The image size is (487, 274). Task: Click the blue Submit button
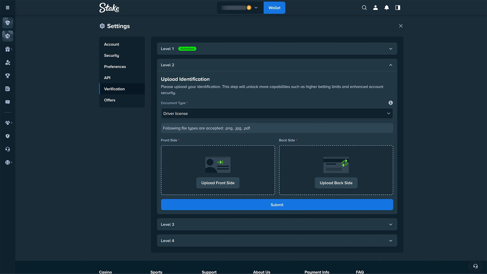coord(277,205)
